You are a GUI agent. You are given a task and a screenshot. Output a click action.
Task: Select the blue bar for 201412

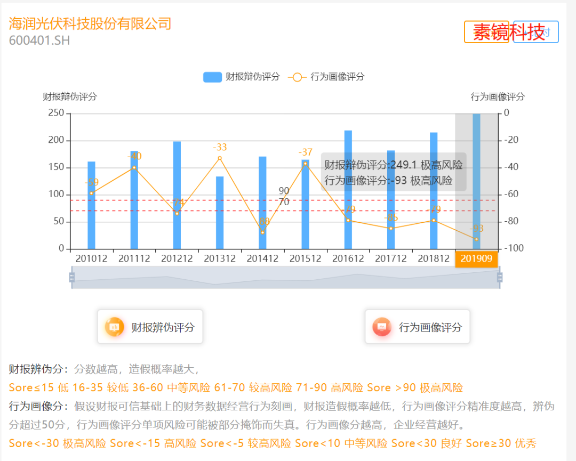pyautogui.click(x=262, y=203)
